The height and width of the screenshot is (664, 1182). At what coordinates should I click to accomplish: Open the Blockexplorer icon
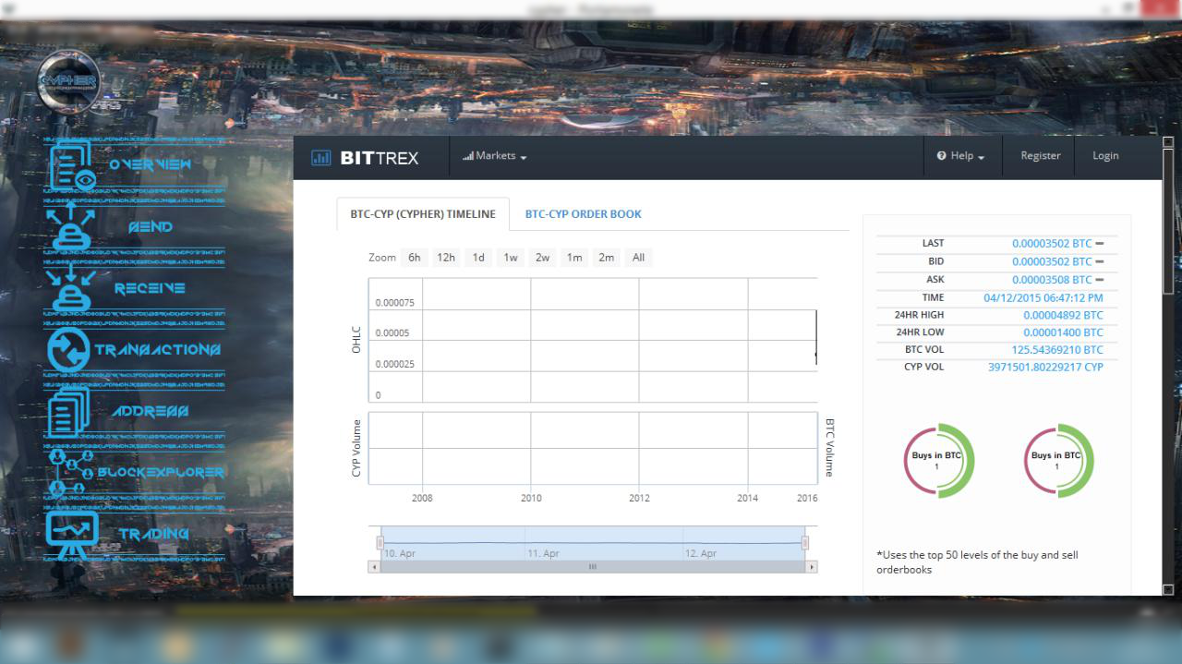click(70, 473)
